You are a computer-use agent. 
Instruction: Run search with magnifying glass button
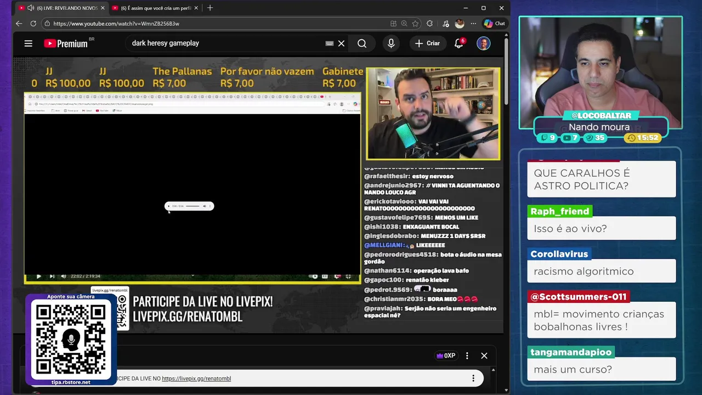[x=362, y=43]
